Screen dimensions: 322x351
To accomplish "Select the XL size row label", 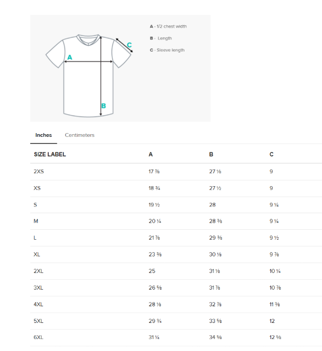I will (37, 254).
